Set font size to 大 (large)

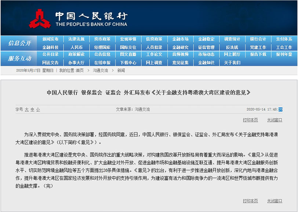[26, 109]
